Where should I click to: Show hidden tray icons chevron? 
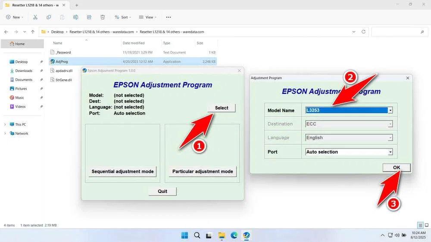tap(382, 235)
